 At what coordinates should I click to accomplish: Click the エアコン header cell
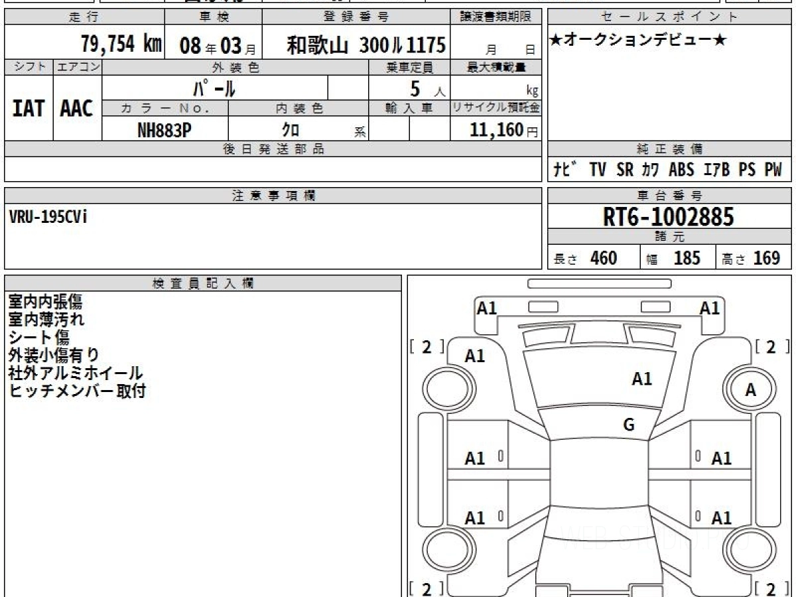click(x=78, y=67)
